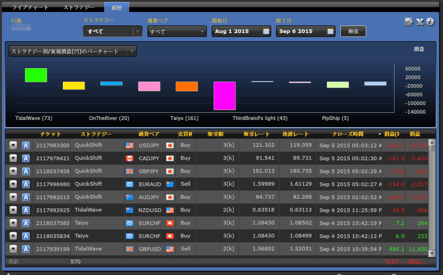Click the magenta bar in chart
This screenshot has height=275, width=443.
(x=225, y=96)
